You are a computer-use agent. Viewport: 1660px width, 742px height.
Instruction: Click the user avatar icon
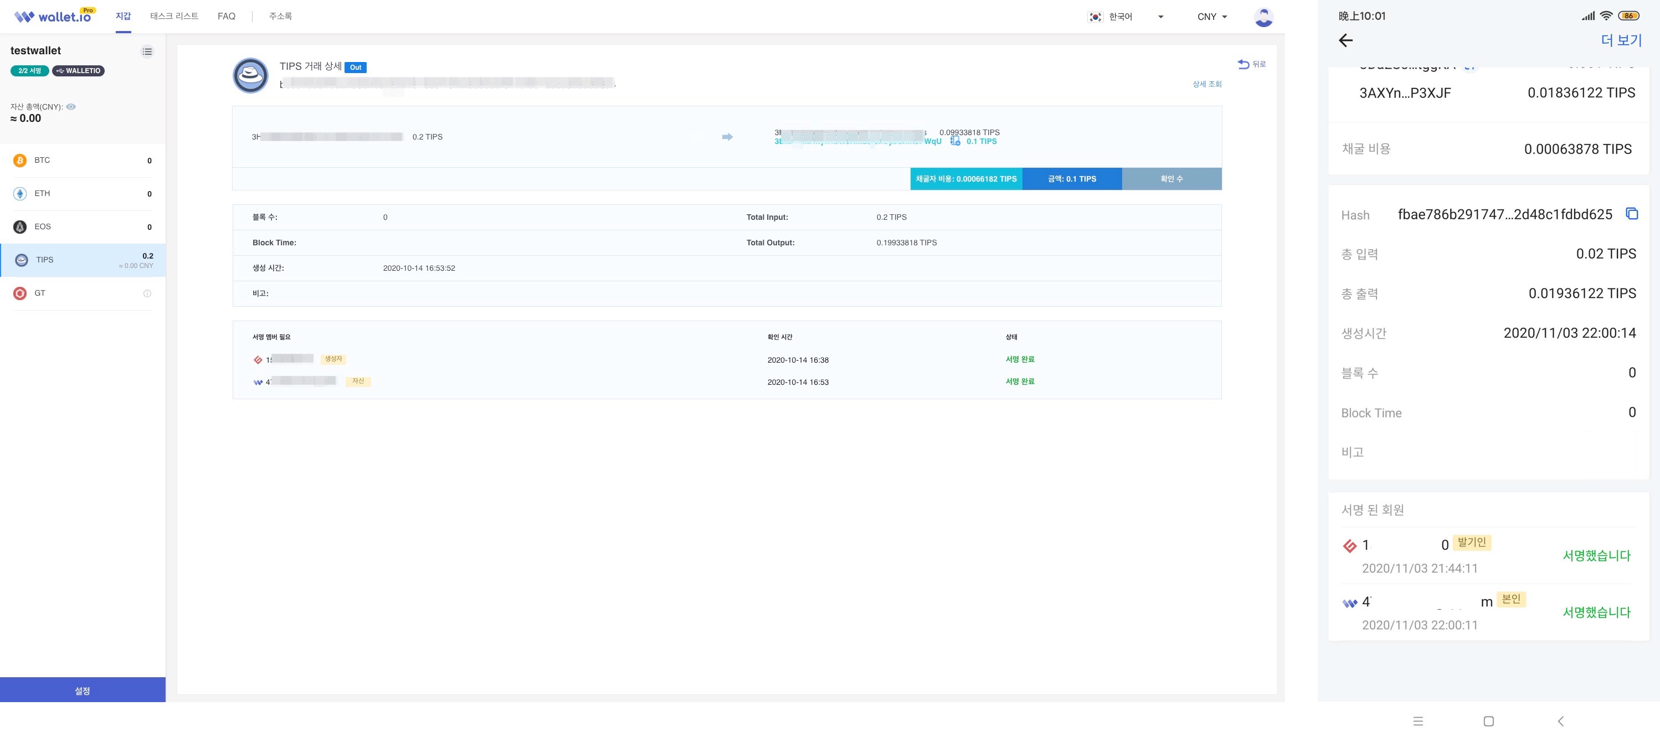(x=1263, y=17)
